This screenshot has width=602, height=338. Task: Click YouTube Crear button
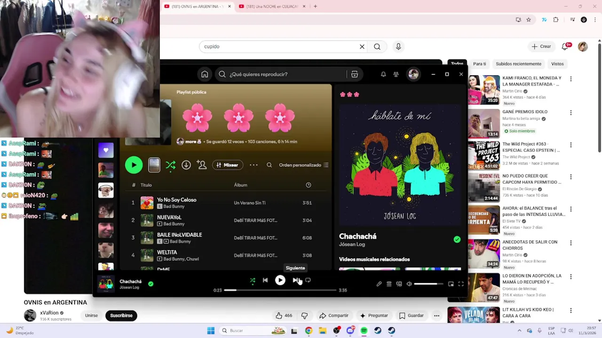(x=541, y=46)
